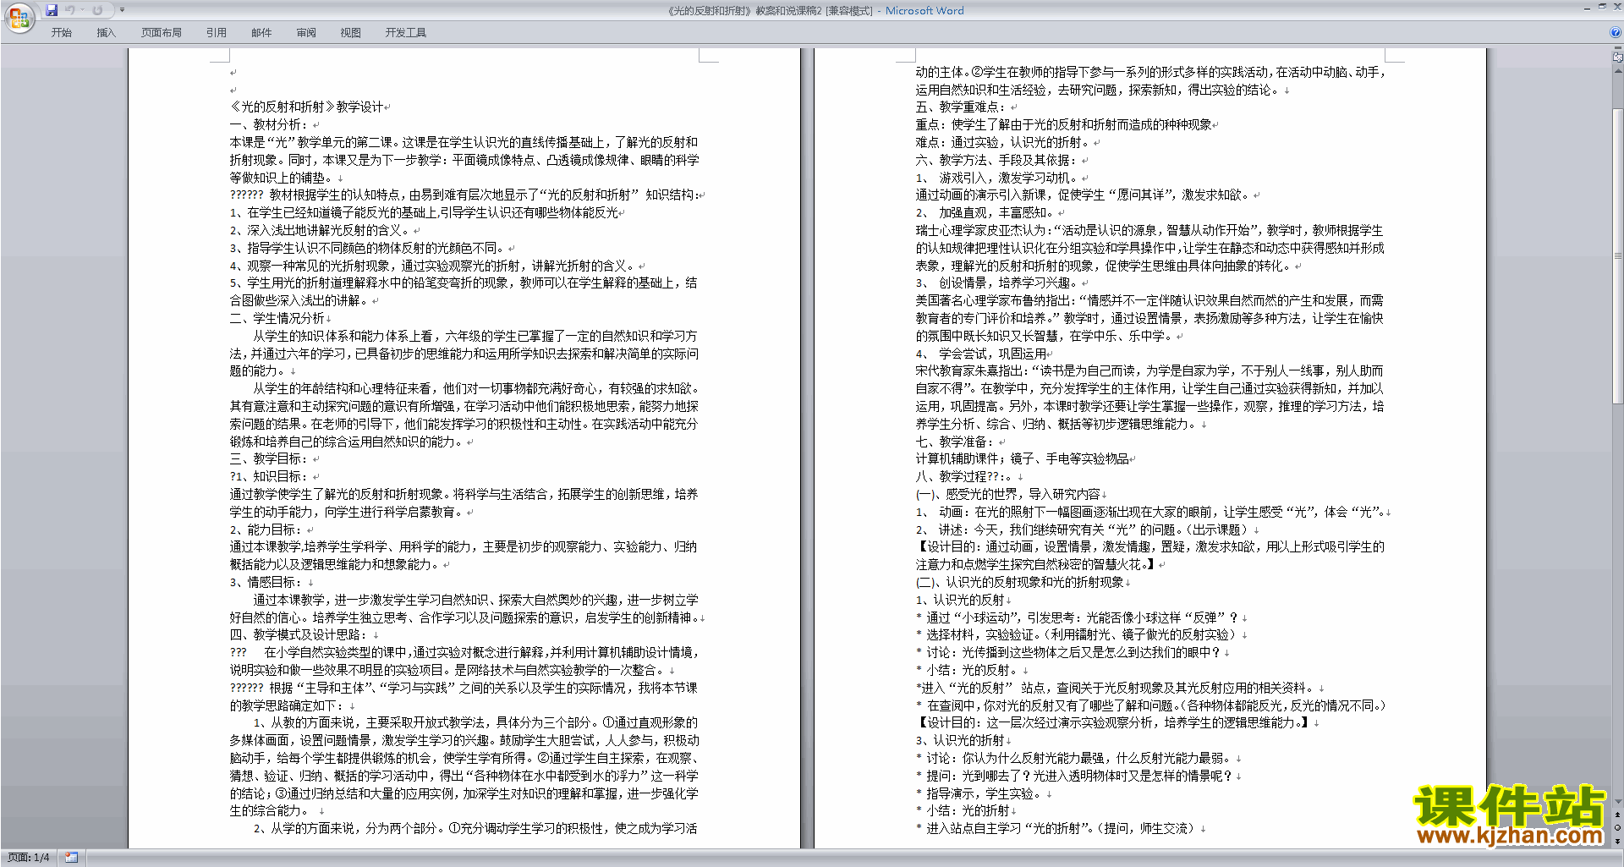
Task: Click heading 三、教学目标
Action: pos(269,458)
